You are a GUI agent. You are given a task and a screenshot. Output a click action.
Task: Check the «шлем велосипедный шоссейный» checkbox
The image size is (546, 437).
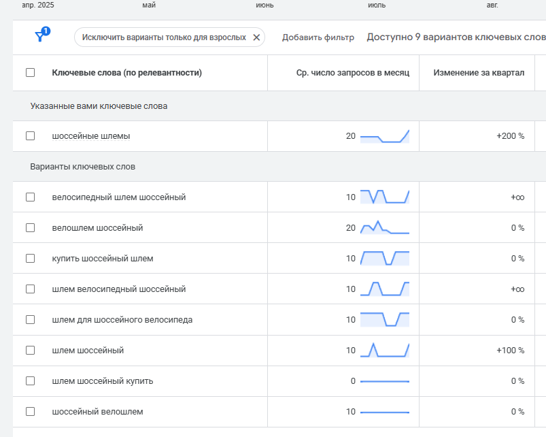(x=30, y=289)
